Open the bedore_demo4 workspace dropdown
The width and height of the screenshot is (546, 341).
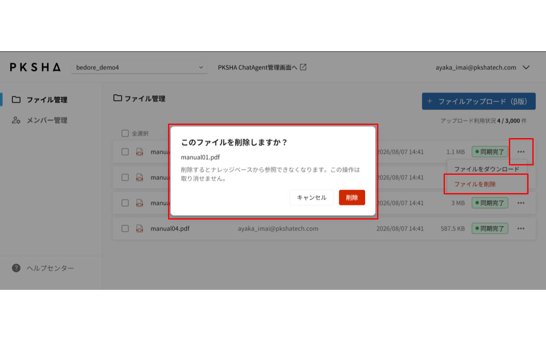[x=139, y=67]
